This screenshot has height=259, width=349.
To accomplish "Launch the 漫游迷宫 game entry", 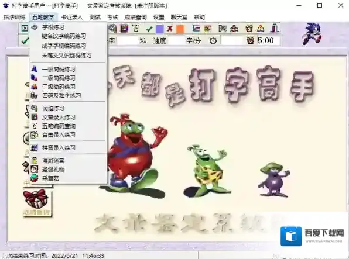I will point(68,161).
